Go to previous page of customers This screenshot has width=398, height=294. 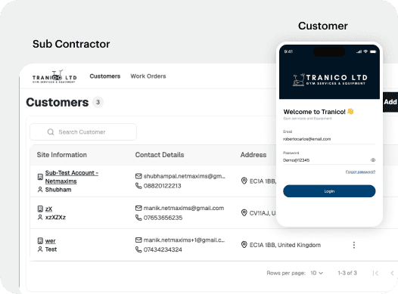tap(392, 273)
